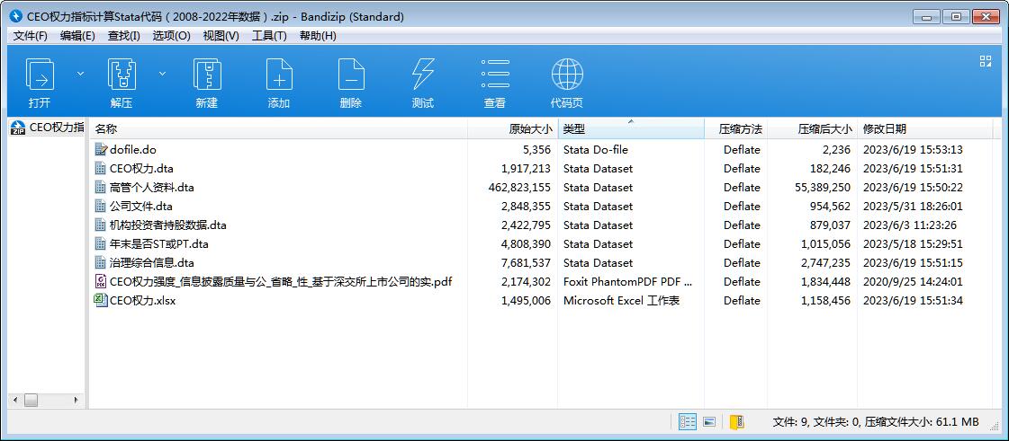This screenshot has width=1009, height=441.
Task: Open the 工具(T) menu
Action: 269,36
